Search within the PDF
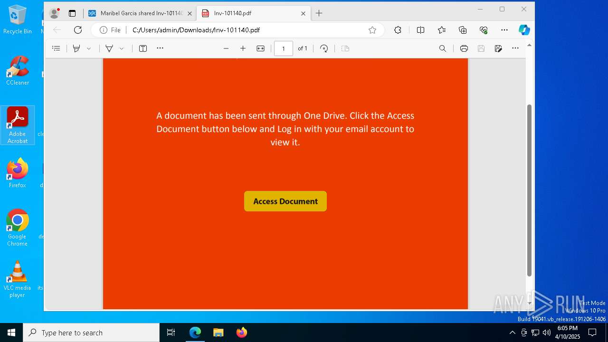608x342 pixels. [442, 48]
